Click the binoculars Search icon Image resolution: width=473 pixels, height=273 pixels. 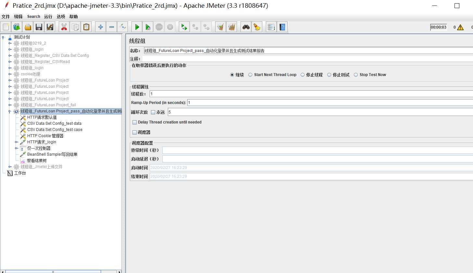[x=246, y=27]
